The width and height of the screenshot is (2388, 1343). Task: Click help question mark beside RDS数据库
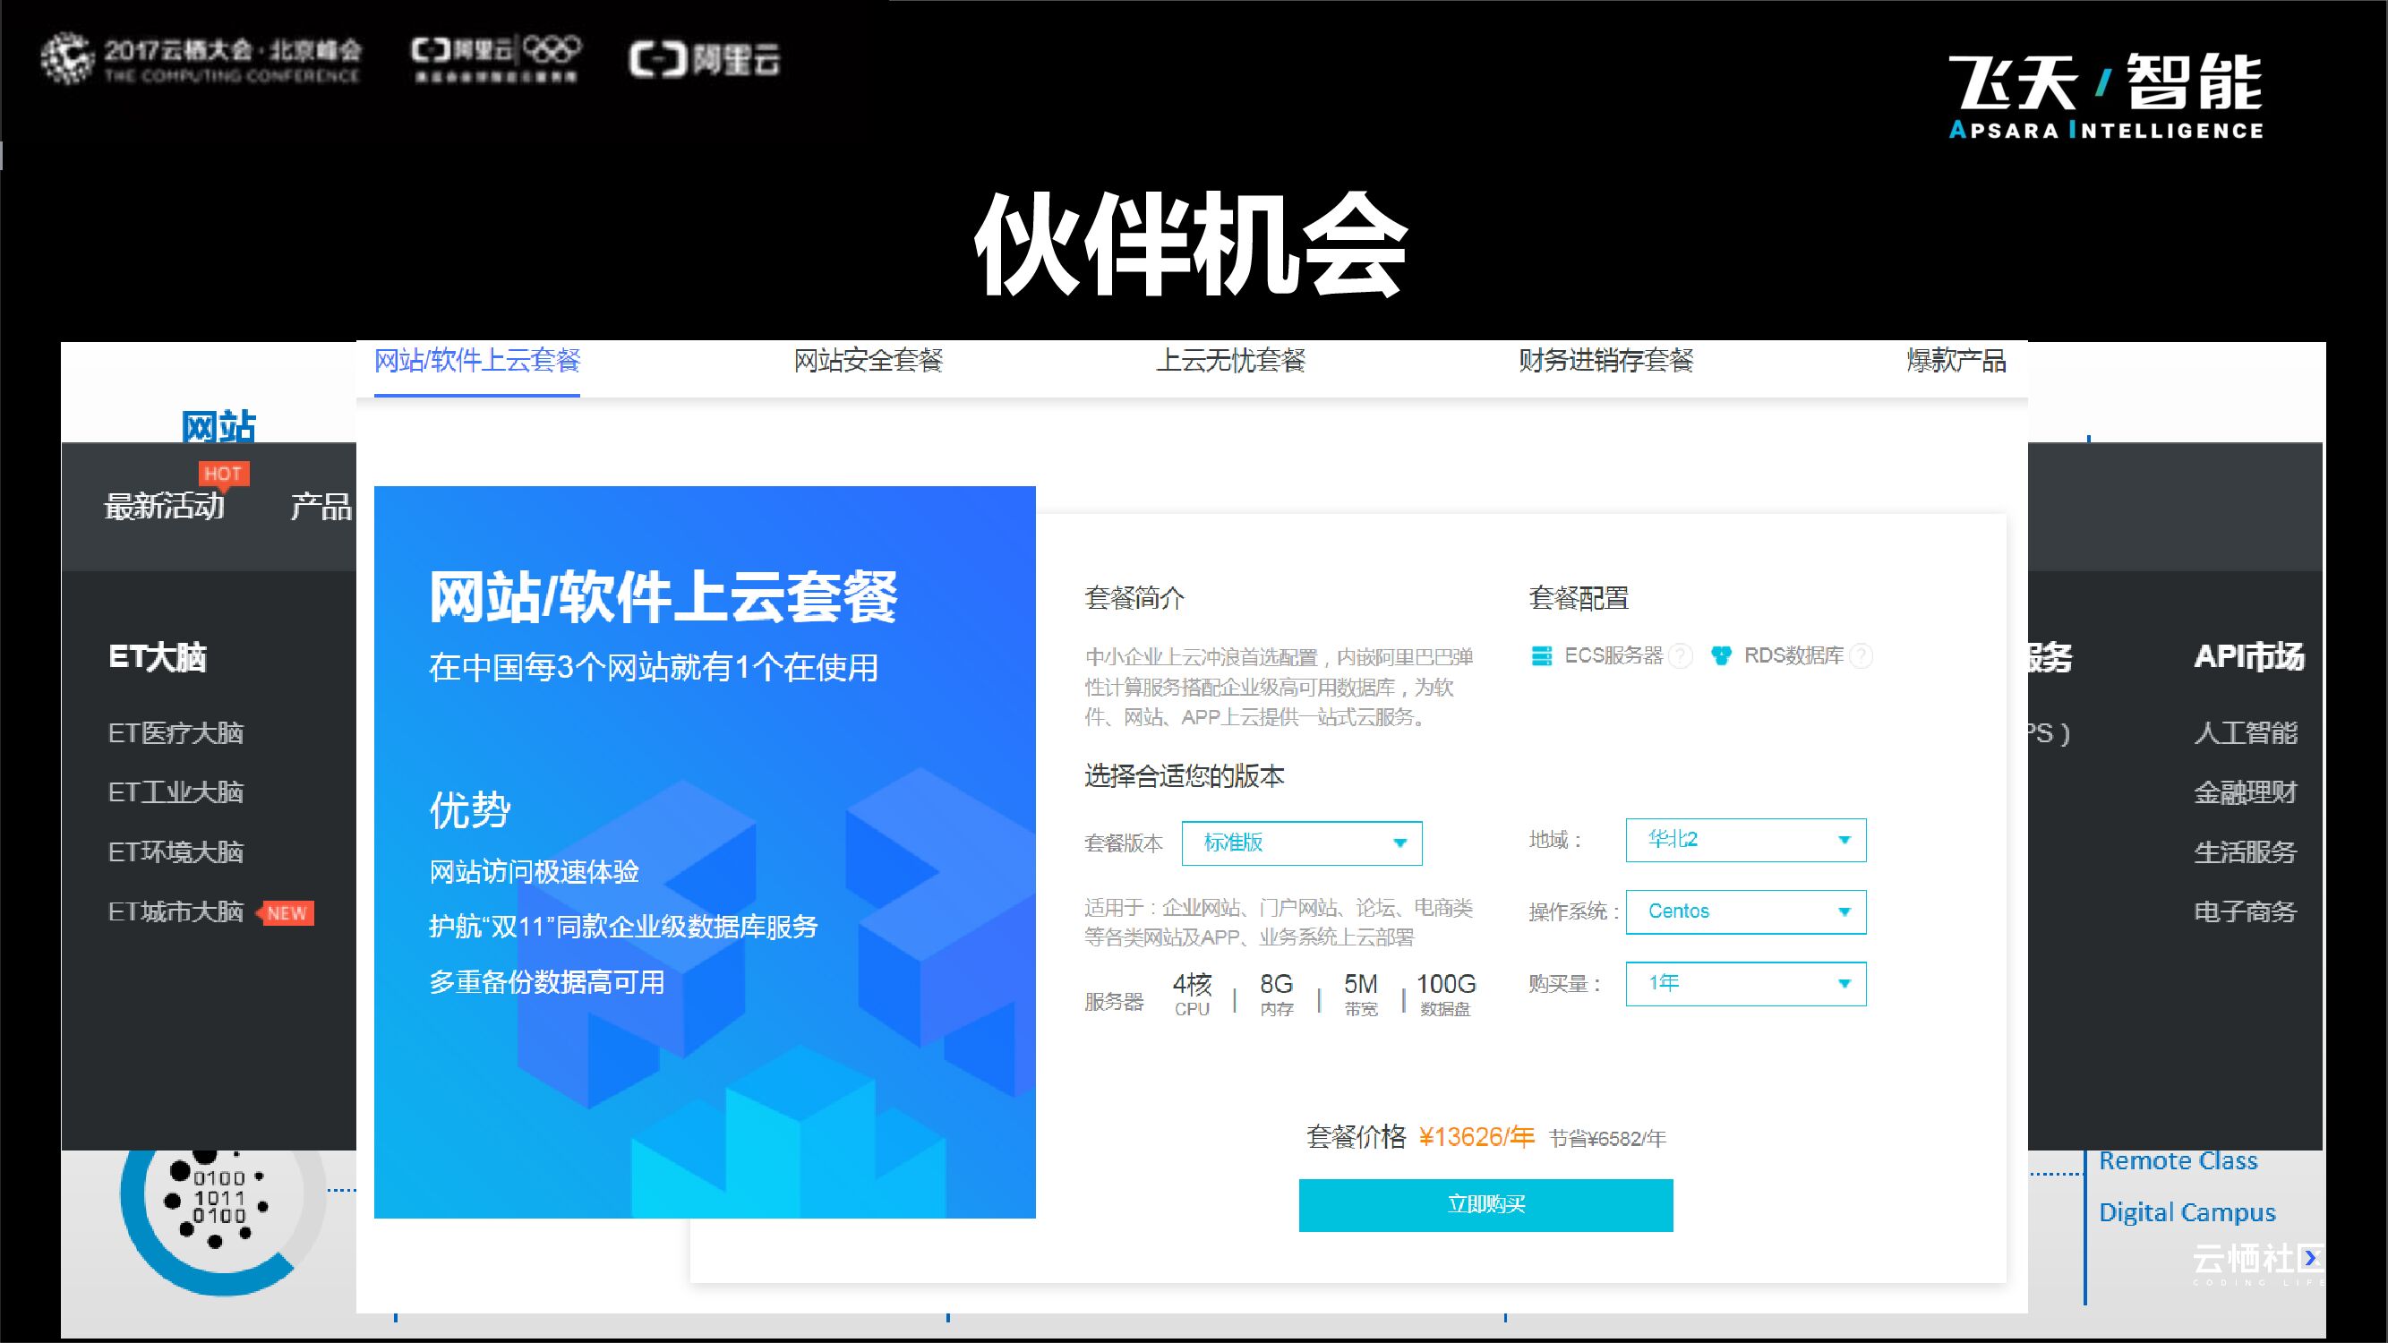1861,656
